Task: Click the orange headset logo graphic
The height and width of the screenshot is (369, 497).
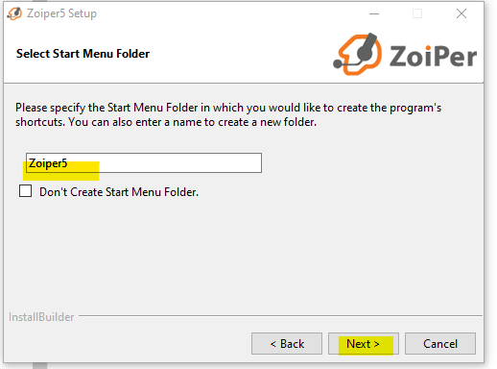Action: [358, 54]
